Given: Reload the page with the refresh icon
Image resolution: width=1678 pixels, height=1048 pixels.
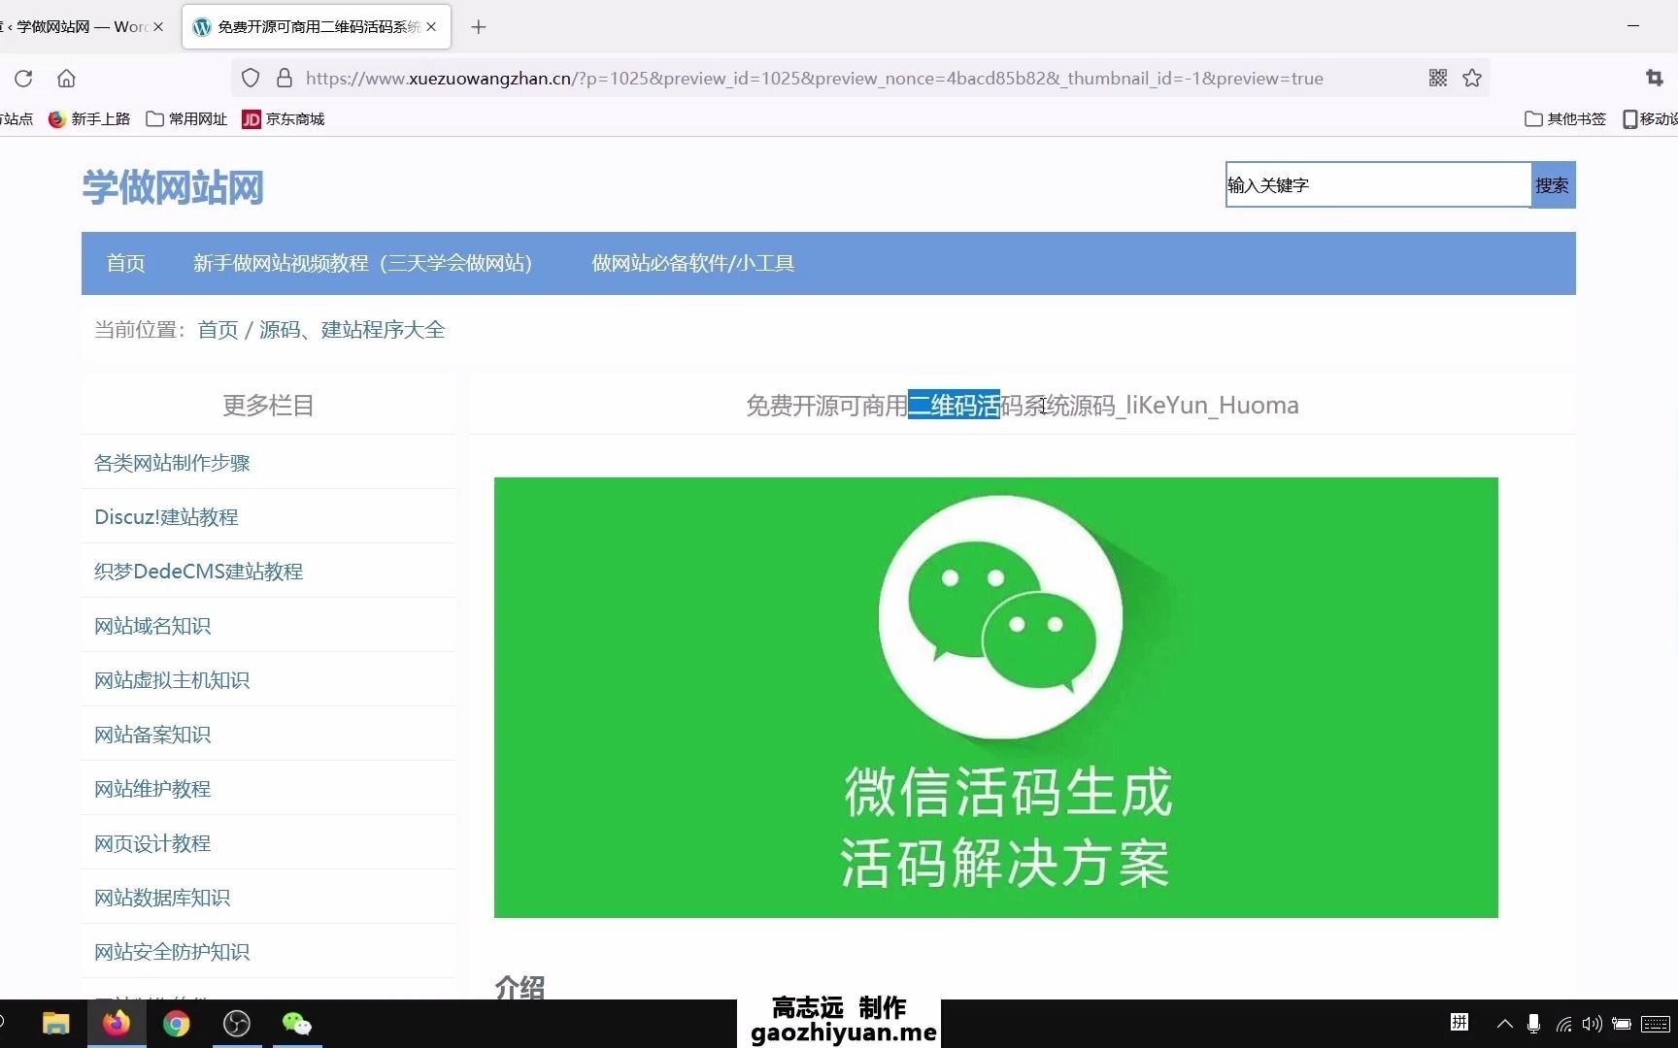Looking at the screenshot, I should coord(23,79).
